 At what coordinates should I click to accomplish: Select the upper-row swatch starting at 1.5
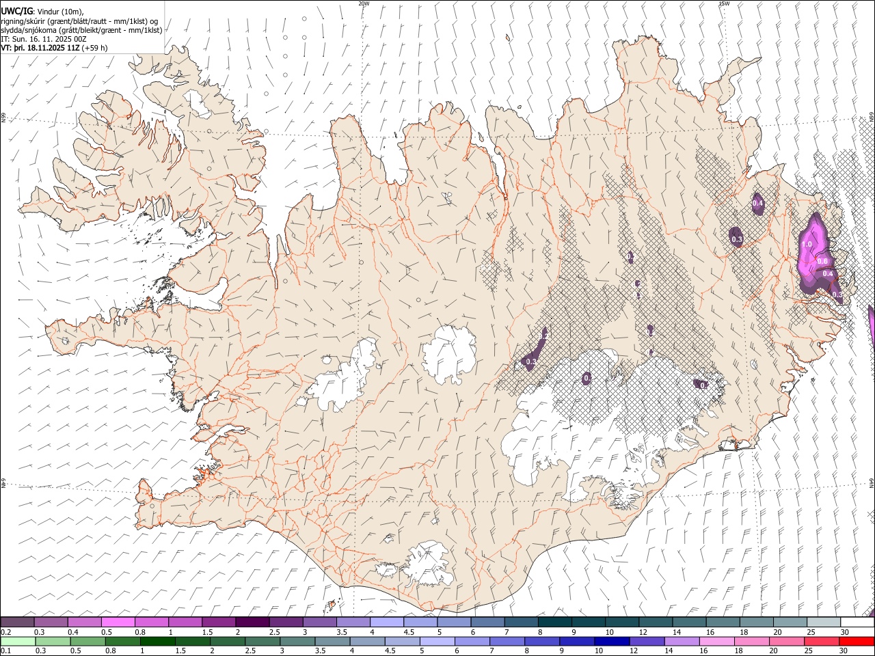[x=219, y=622]
